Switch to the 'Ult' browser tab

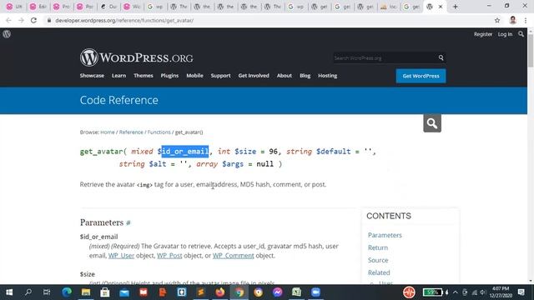(x=14, y=7)
